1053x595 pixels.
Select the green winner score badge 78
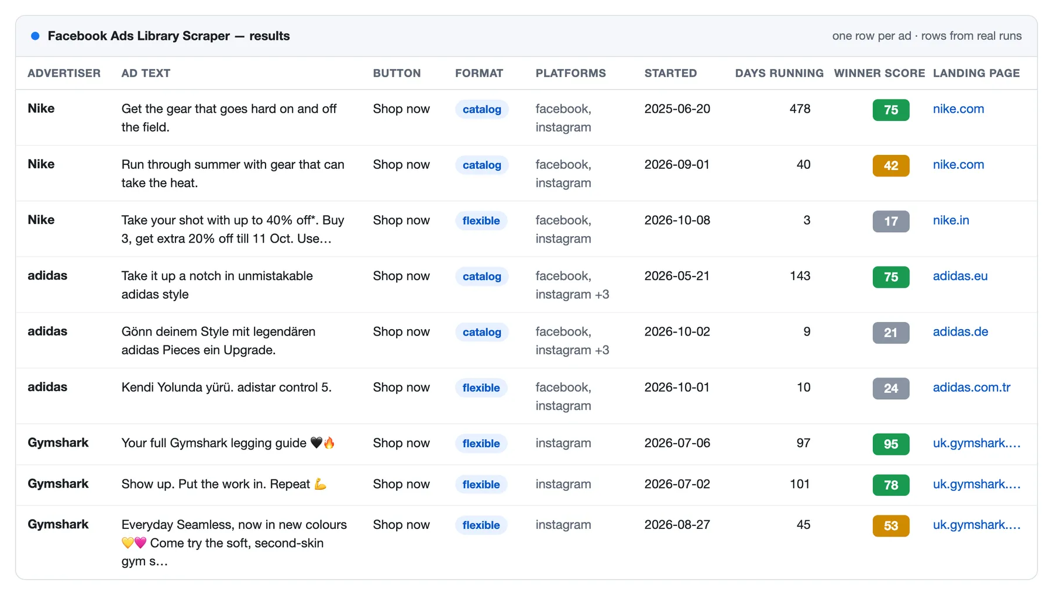pyautogui.click(x=891, y=485)
